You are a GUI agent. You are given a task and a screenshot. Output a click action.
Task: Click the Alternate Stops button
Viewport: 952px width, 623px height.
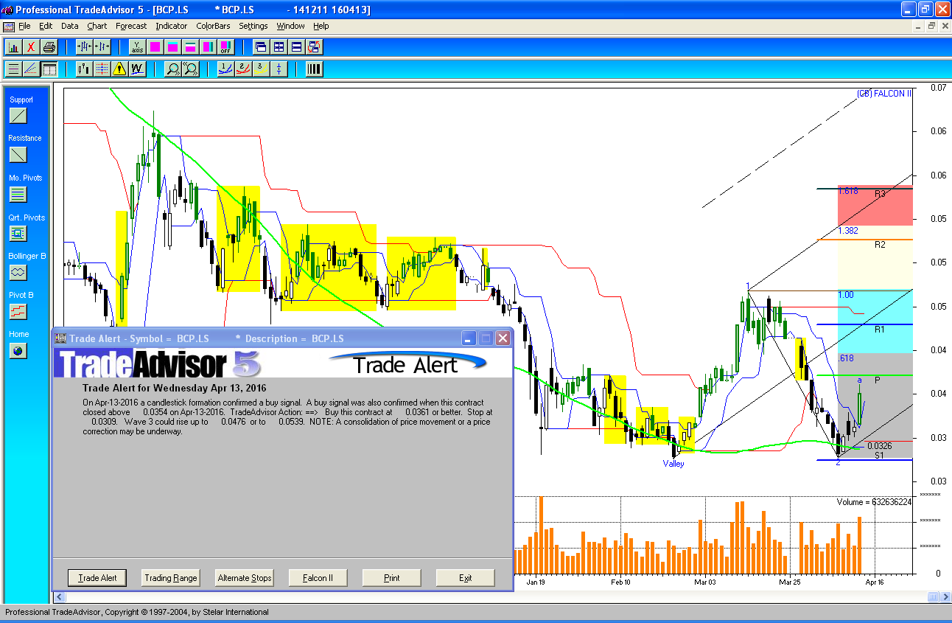point(245,578)
